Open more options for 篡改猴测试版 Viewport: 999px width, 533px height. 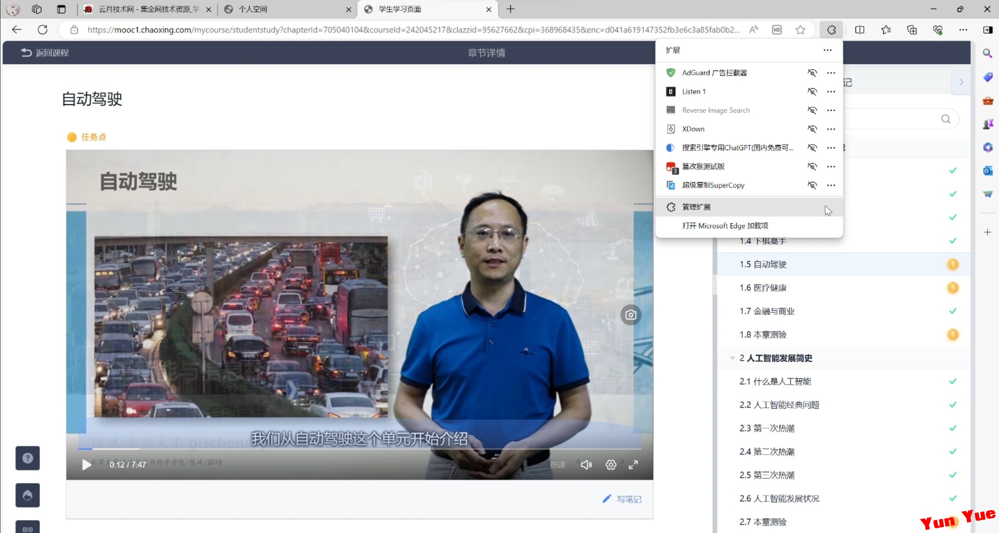click(831, 166)
